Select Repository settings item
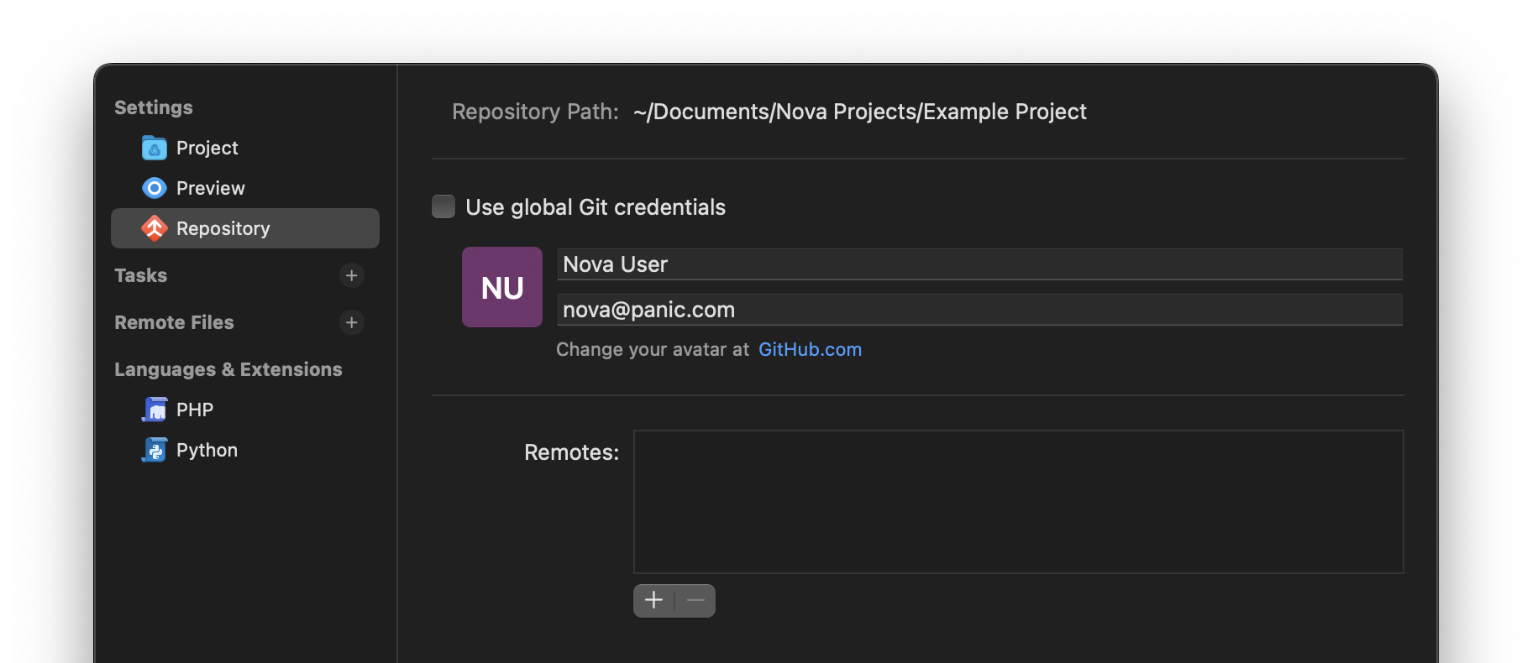Viewport: 1532px width, 663px height. click(x=245, y=228)
